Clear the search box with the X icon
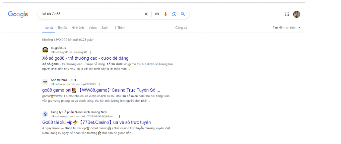The height and width of the screenshot is (144, 341). pos(146,14)
